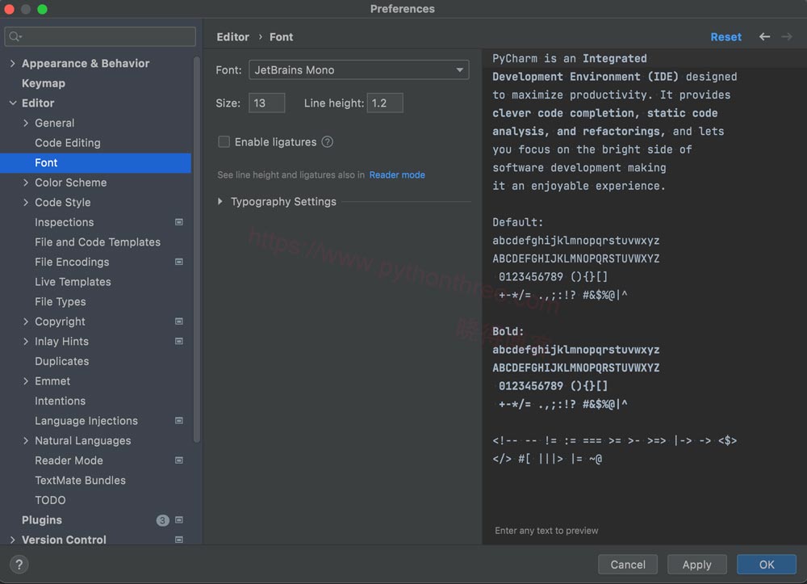The width and height of the screenshot is (807, 584).
Task: Expand the Inlay Hints chevron
Action: pyautogui.click(x=26, y=342)
